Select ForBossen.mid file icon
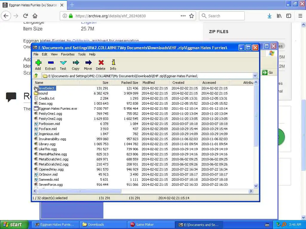306x229 pixels. 36,124
